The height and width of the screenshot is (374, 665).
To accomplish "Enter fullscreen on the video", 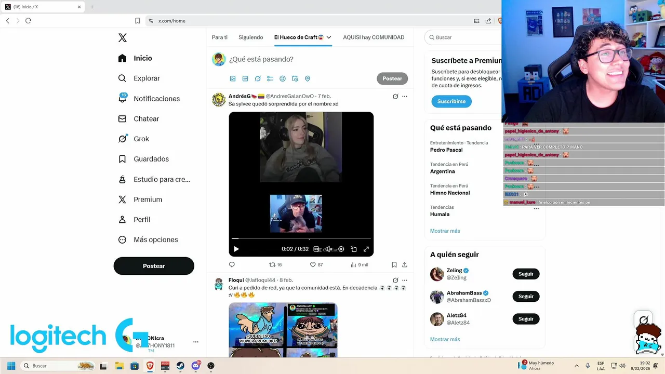I will point(366,249).
